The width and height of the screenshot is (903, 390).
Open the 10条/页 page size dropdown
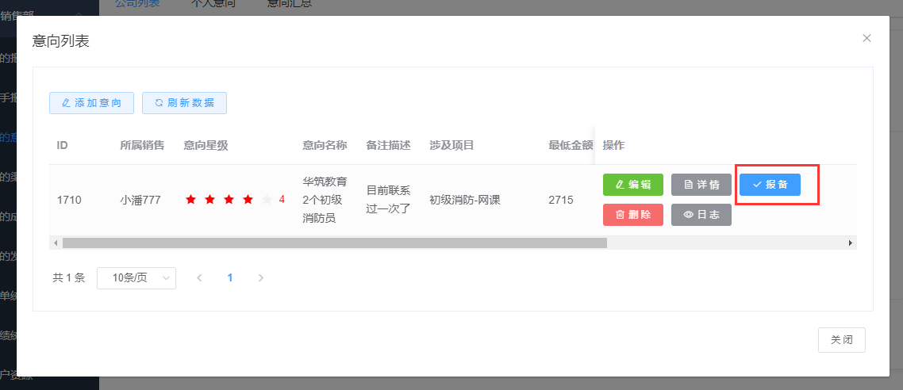click(x=136, y=278)
